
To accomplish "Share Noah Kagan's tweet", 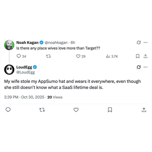I will [x=145, y=56].
